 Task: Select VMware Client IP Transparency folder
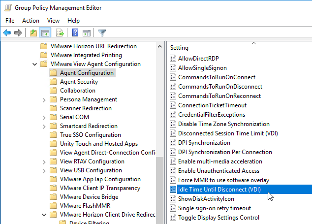point(100,188)
